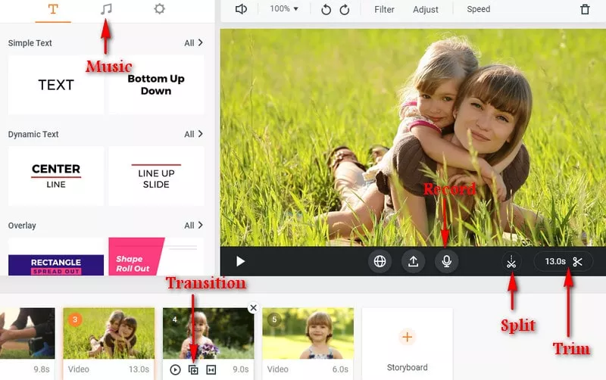Preview clip 4 with its play icon

175,369
